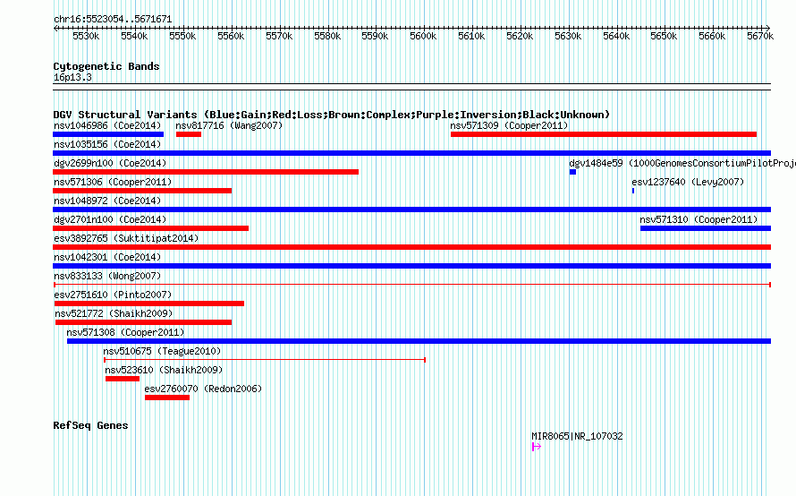Click the 5570k ruler tick label
This screenshot has width=796, height=496.
click(x=279, y=36)
